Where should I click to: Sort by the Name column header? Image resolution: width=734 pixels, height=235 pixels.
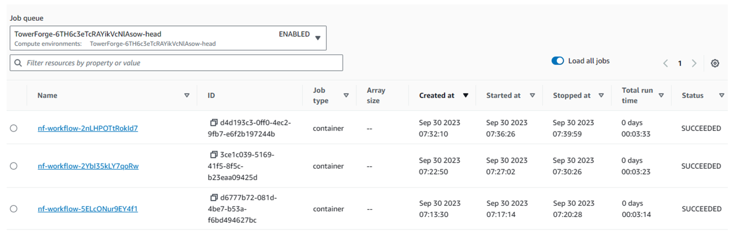47,96
